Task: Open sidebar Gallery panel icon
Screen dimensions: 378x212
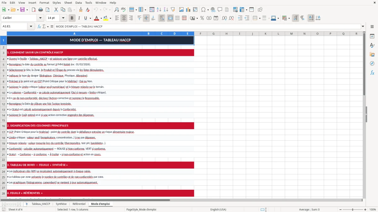Action: (372, 54)
